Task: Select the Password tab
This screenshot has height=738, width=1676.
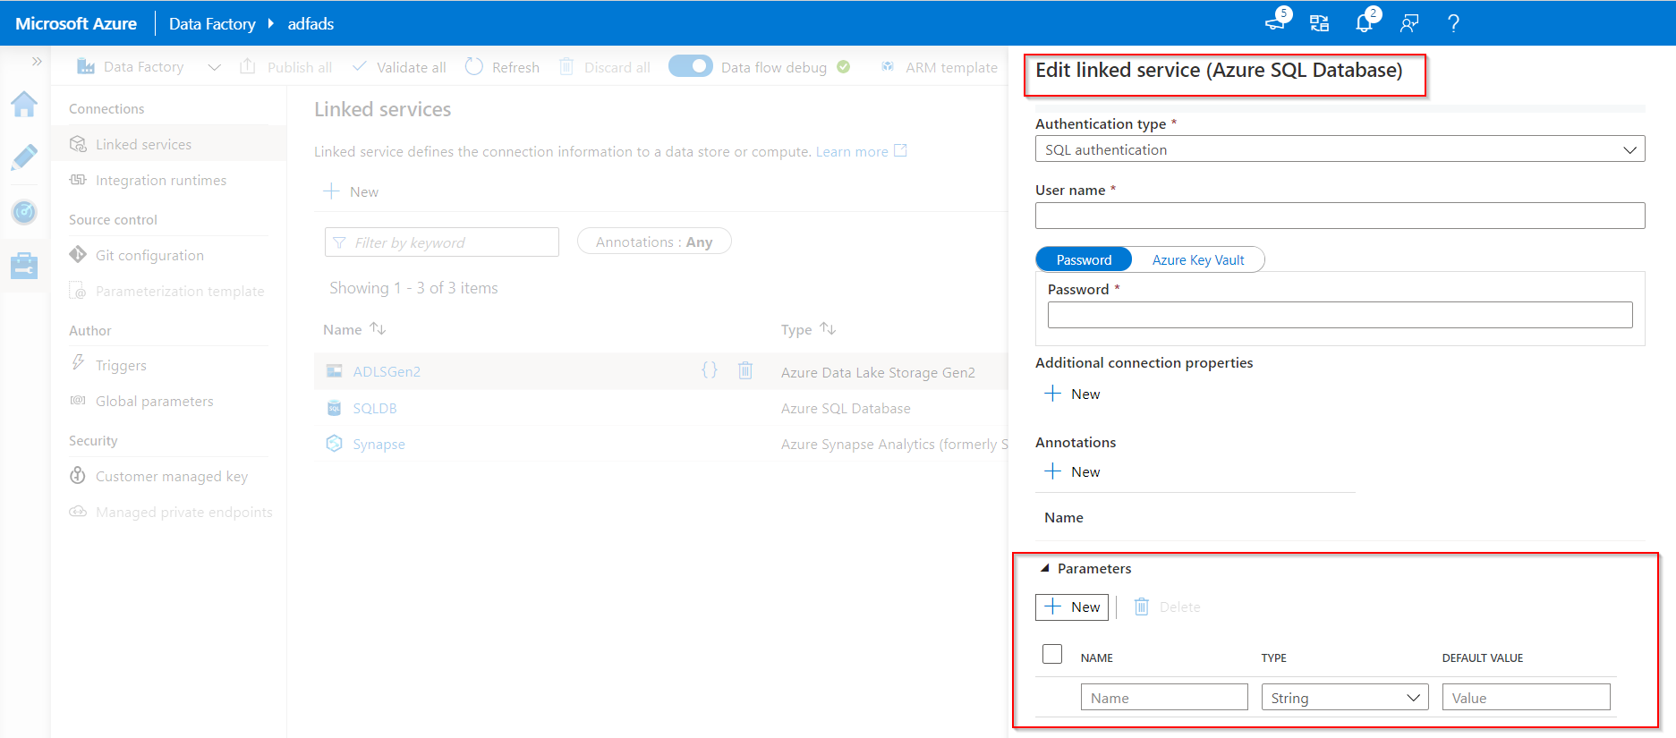Action: coord(1084,259)
